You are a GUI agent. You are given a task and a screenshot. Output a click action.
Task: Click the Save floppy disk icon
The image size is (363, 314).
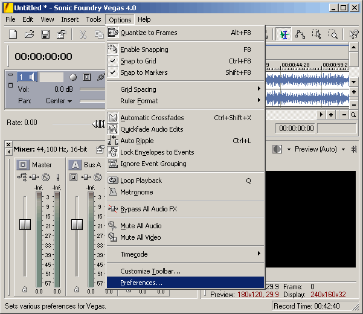pyautogui.click(x=45, y=34)
